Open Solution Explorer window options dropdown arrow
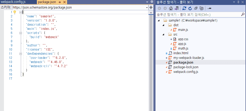 [234, 2]
